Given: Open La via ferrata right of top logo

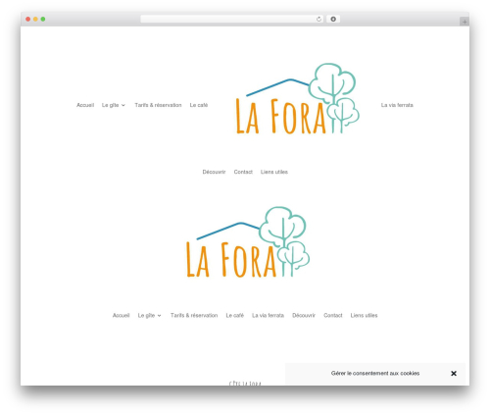Looking at the screenshot, I should pos(397,105).
